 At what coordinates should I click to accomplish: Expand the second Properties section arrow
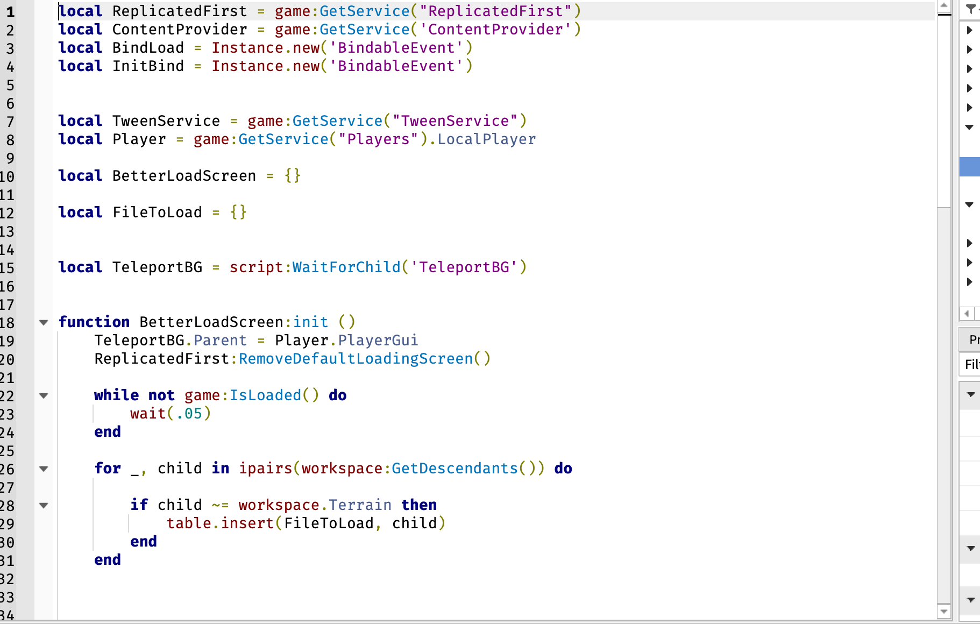tap(970, 549)
